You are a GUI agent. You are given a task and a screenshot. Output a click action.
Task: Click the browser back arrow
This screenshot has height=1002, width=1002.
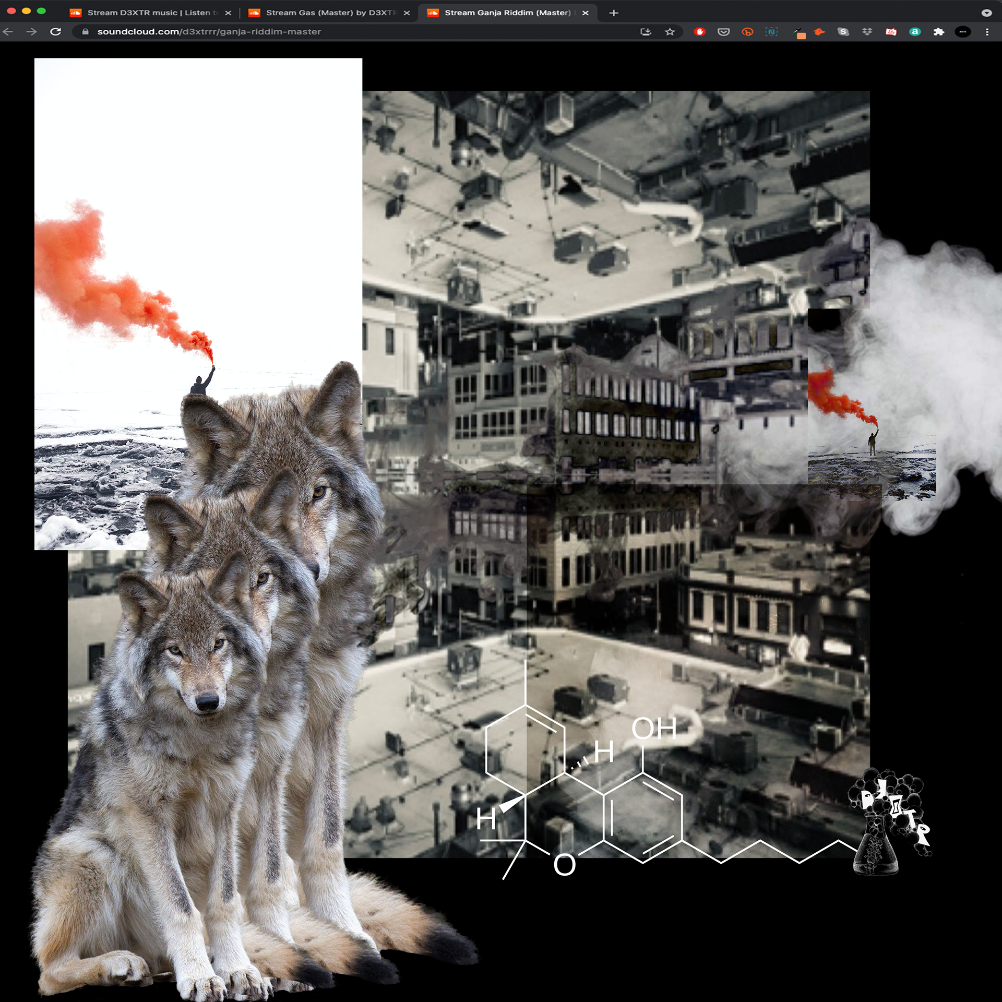tap(8, 32)
